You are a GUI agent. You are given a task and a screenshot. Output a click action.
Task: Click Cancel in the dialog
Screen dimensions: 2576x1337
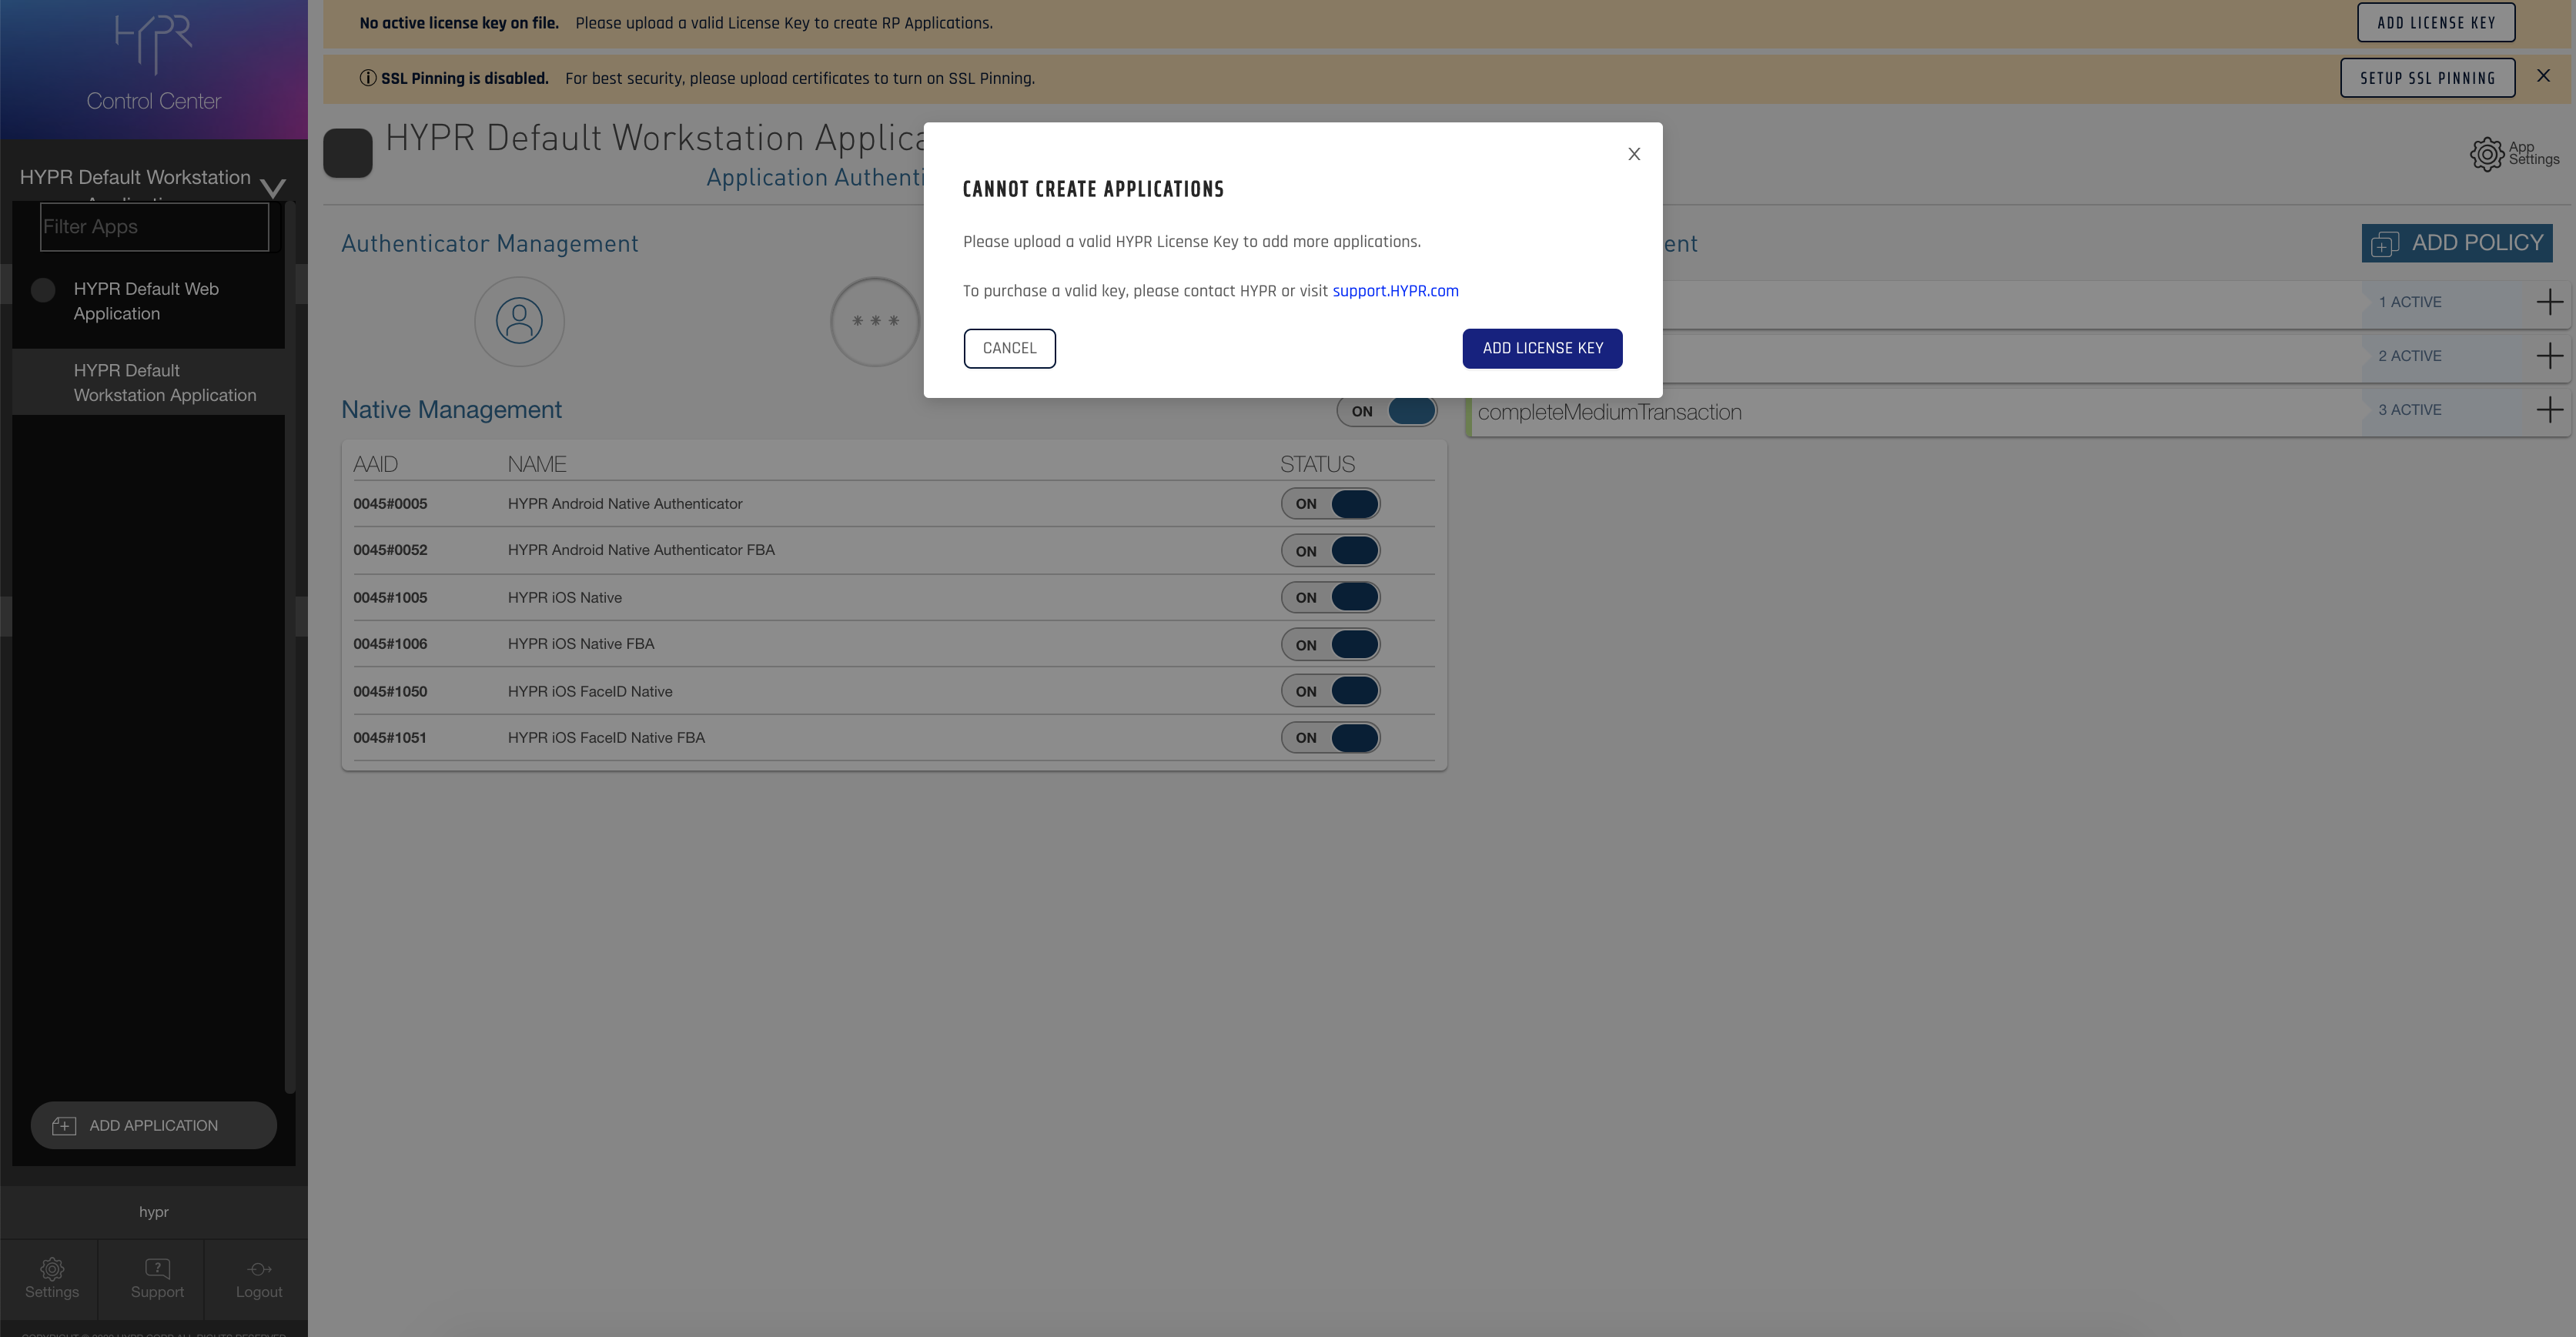tap(1009, 348)
